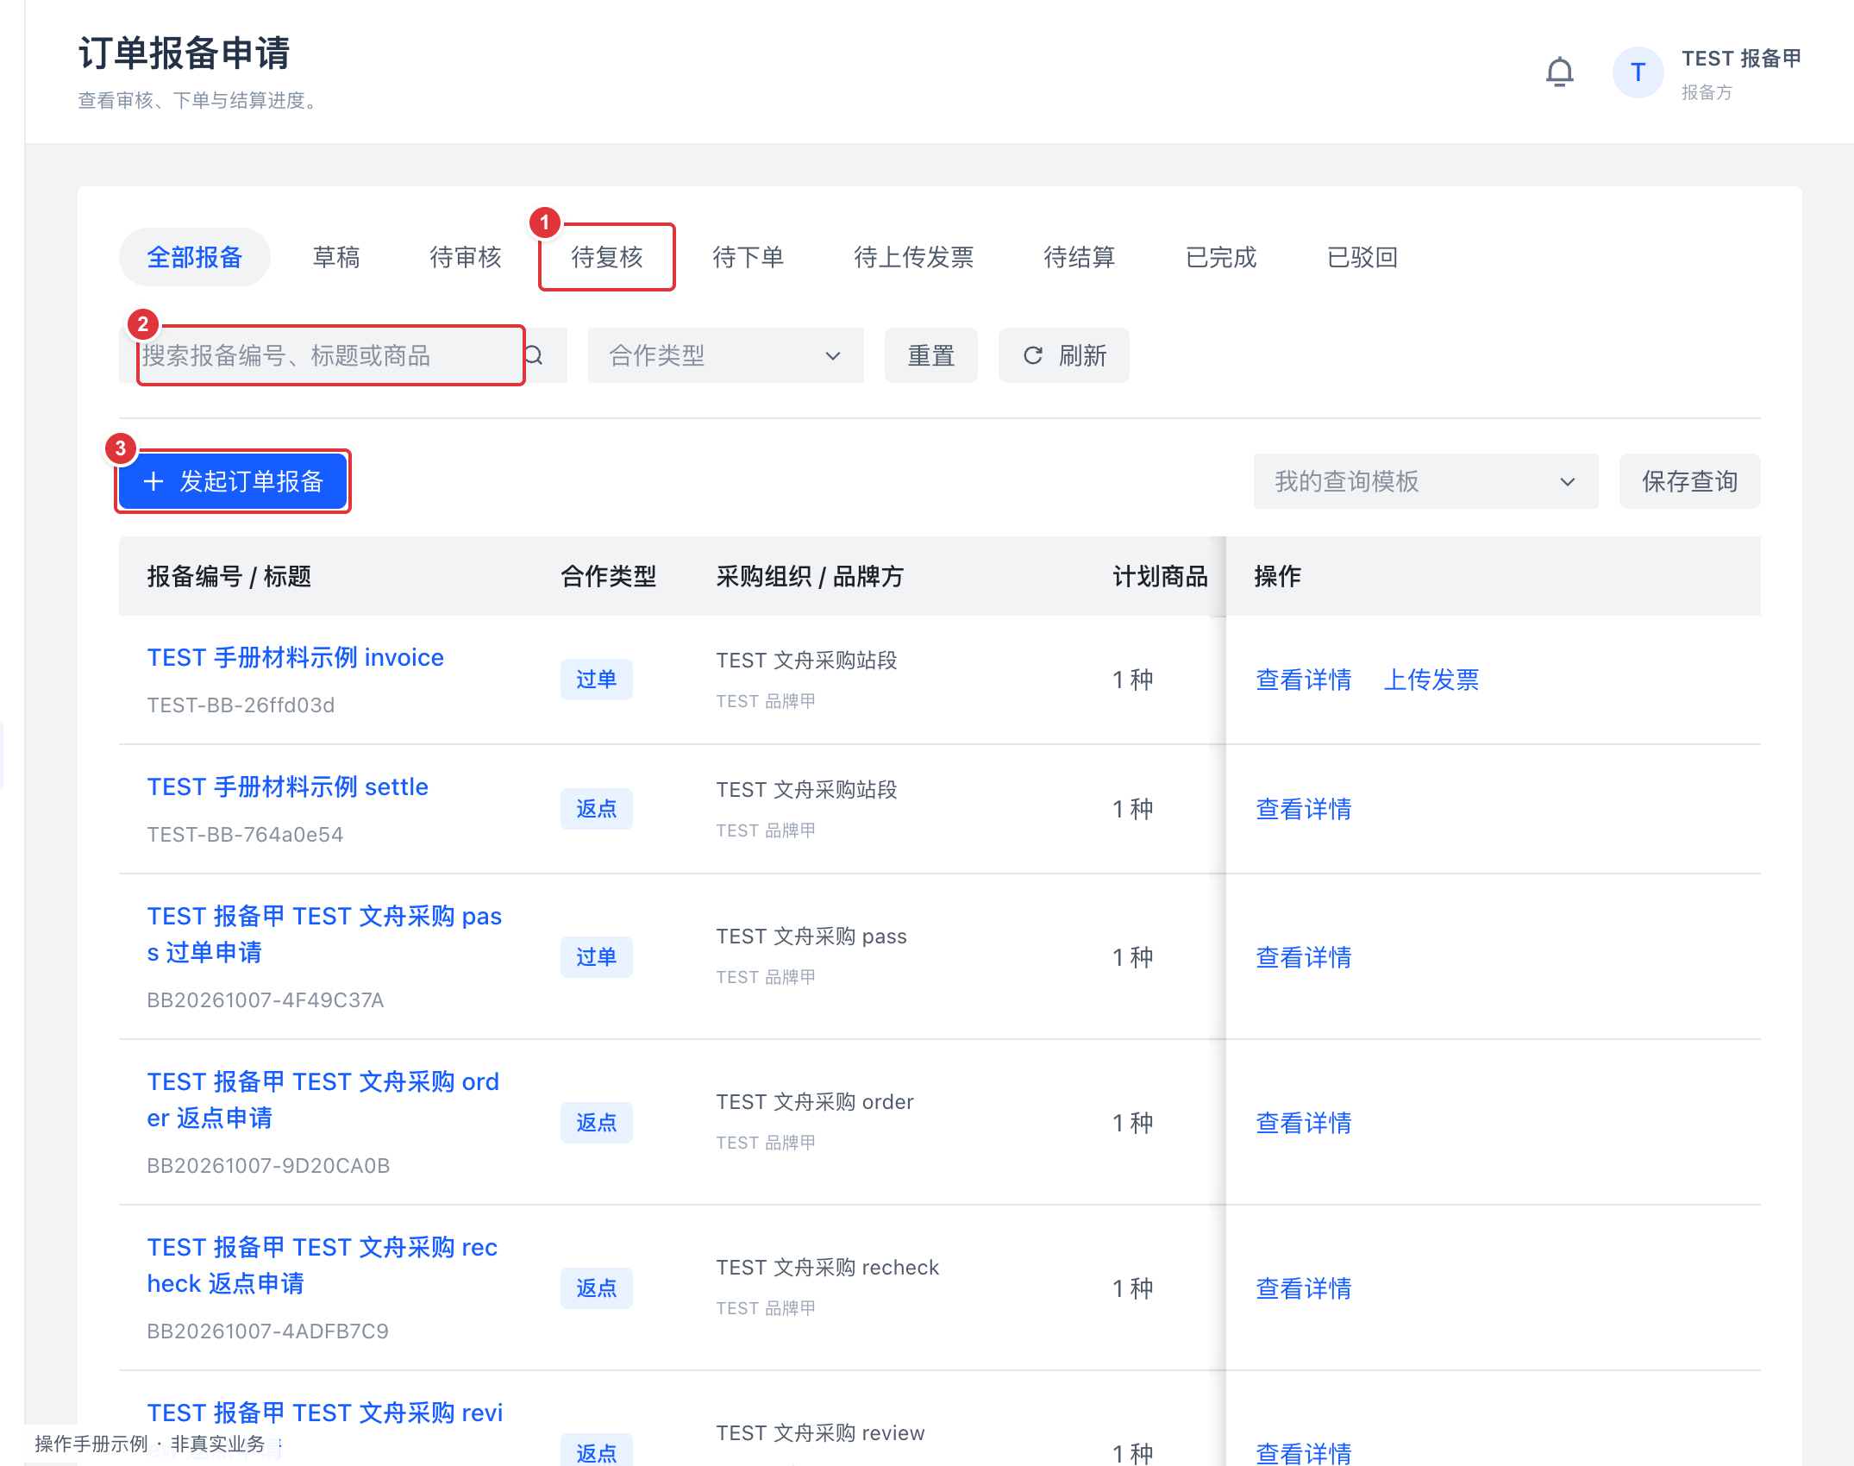Image resolution: width=1854 pixels, height=1466 pixels.
Task: Open the pass 过单申请 title link
Action: click(x=324, y=934)
